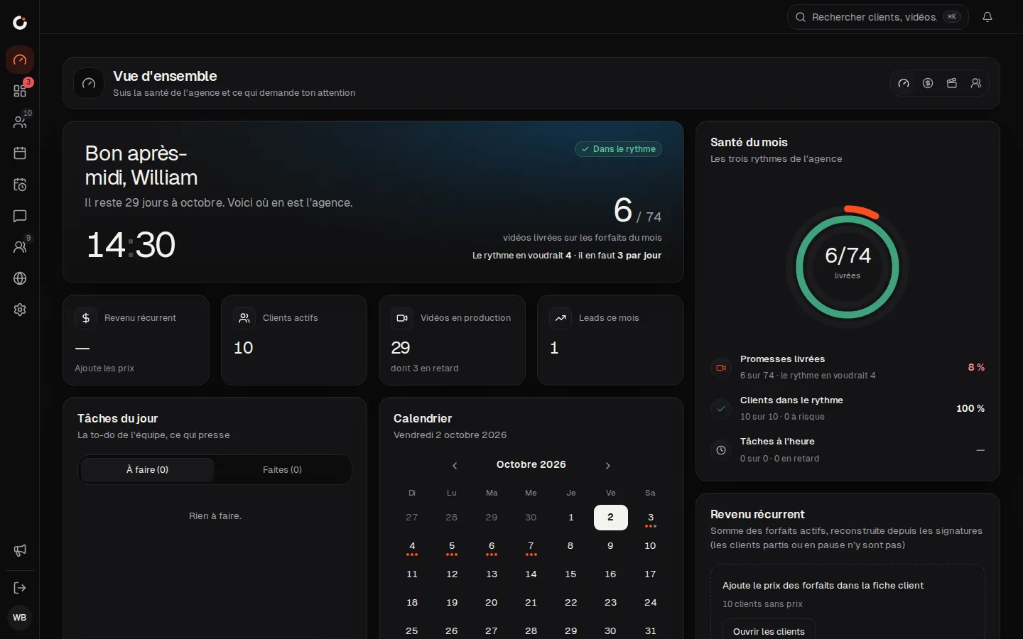Image resolution: width=1023 pixels, height=639 pixels.
Task: Click the Octobre 2026 month label
Action: point(531,464)
